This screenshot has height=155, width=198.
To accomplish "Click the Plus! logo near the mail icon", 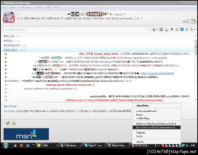I will [185, 21].
